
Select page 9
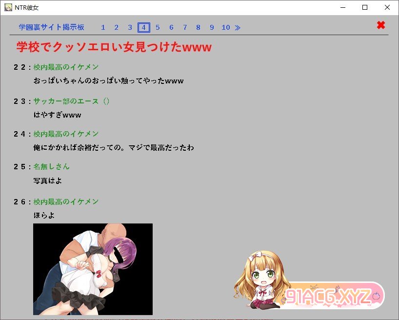(x=212, y=28)
